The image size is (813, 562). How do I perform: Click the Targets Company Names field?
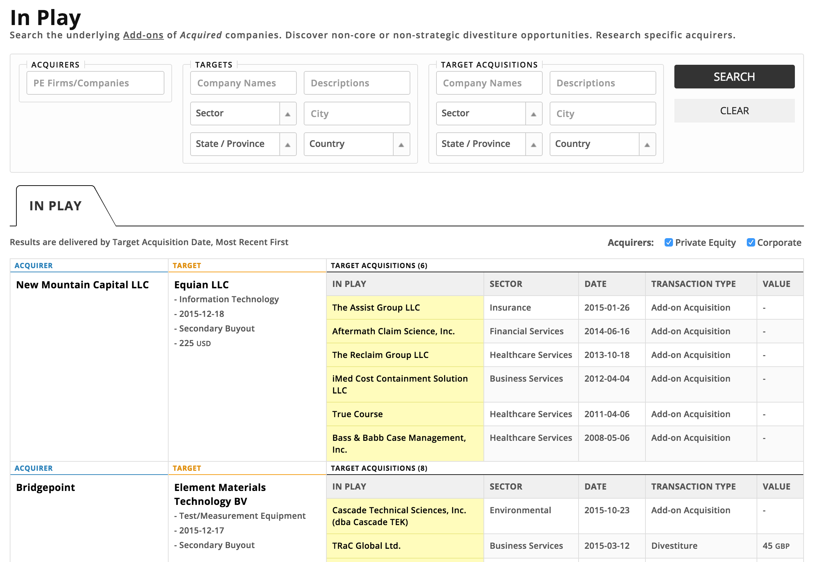(x=243, y=83)
